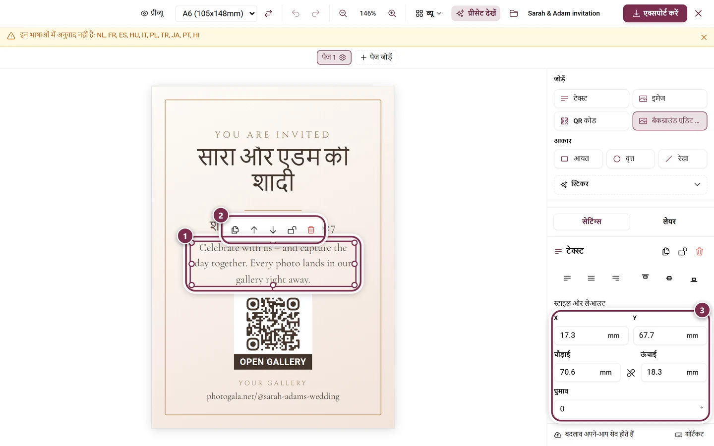Click the प्रीसेट देखें button
Screen dimensions: 714x446
pyautogui.click(x=476, y=13)
